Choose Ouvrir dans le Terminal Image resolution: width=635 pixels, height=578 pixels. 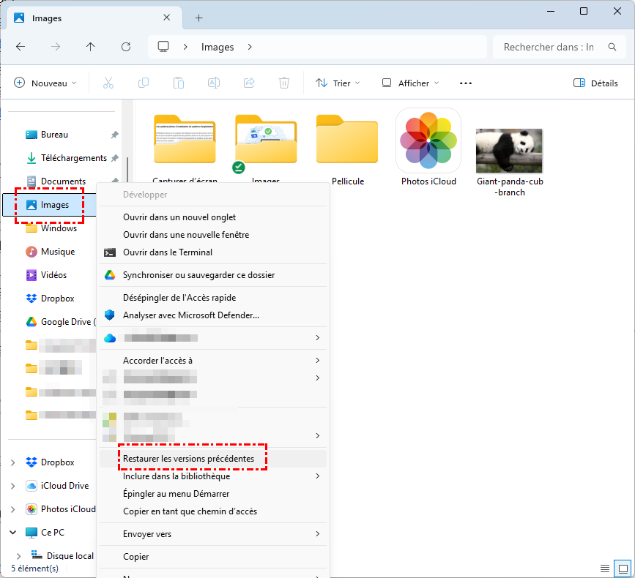pos(168,252)
